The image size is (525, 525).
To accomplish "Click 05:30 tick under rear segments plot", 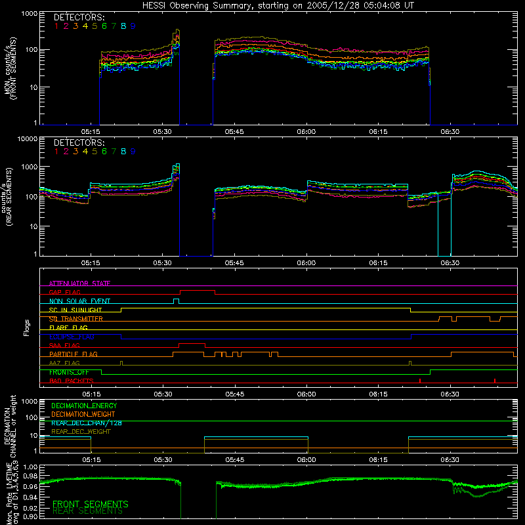I will tap(162, 263).
